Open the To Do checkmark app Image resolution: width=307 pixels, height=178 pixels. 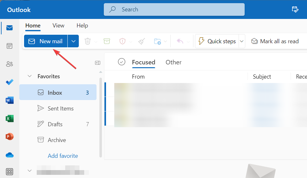pyautogui.click(x=9, y=82)
